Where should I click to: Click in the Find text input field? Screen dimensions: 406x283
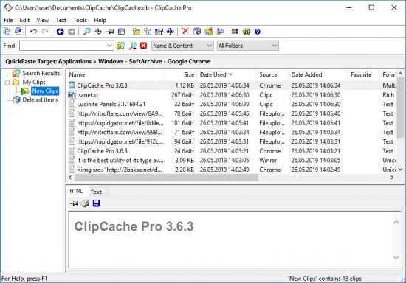[63, 46]
